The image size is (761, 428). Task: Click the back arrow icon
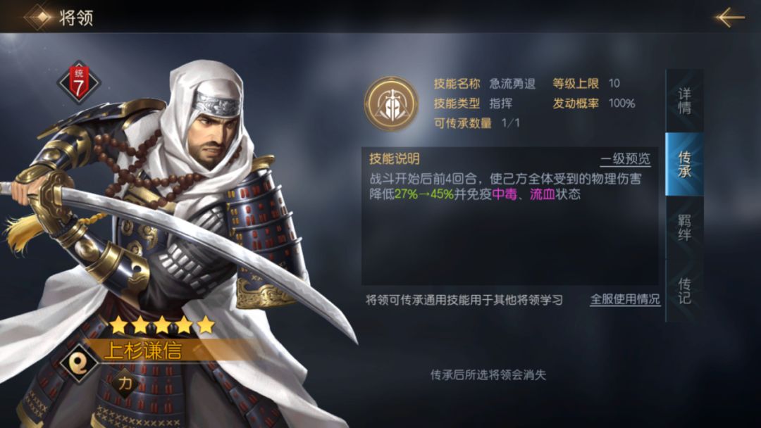(x=729, y=17)
